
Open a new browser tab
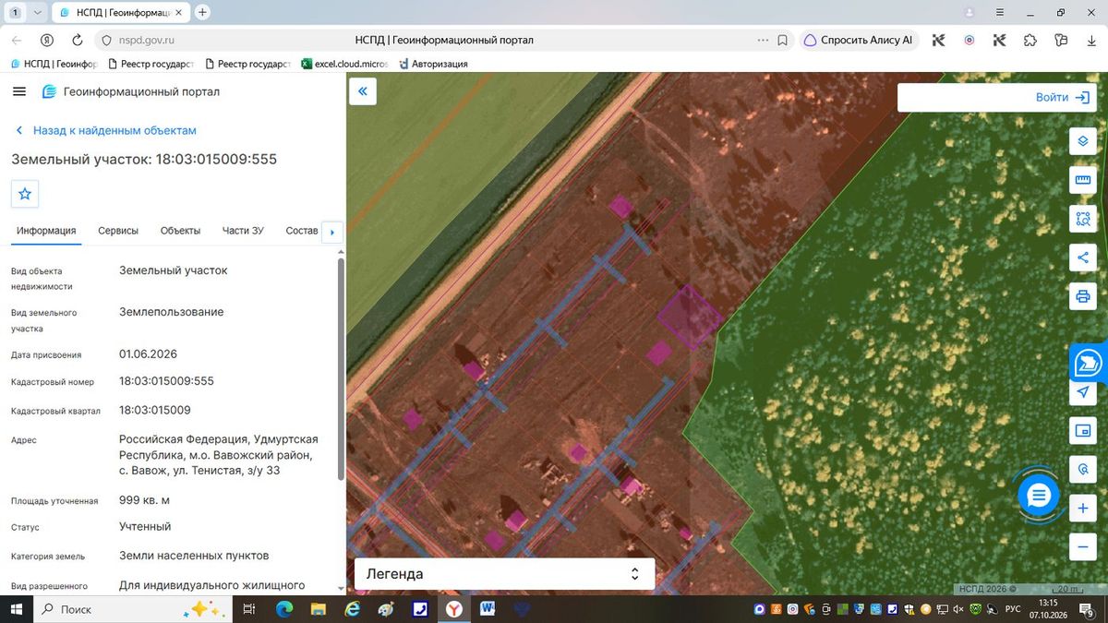click(x=203, y=13)
